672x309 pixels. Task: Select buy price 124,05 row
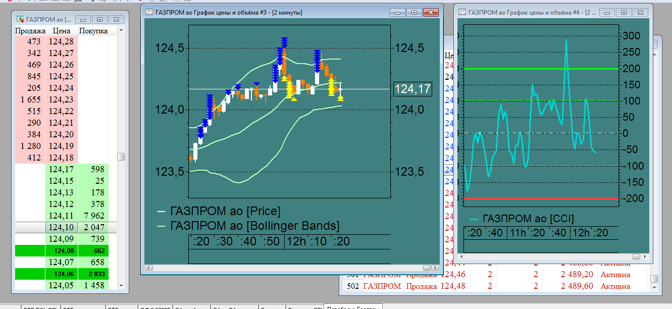[62, 285]
